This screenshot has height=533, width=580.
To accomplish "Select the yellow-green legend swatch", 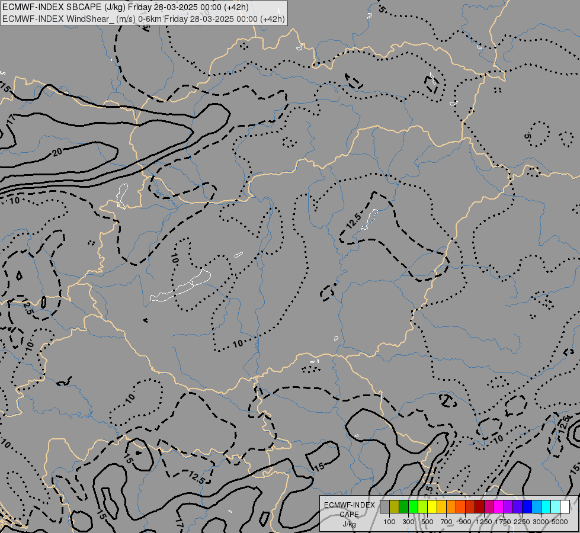I will pyautogui.click(x=423, y=506).
